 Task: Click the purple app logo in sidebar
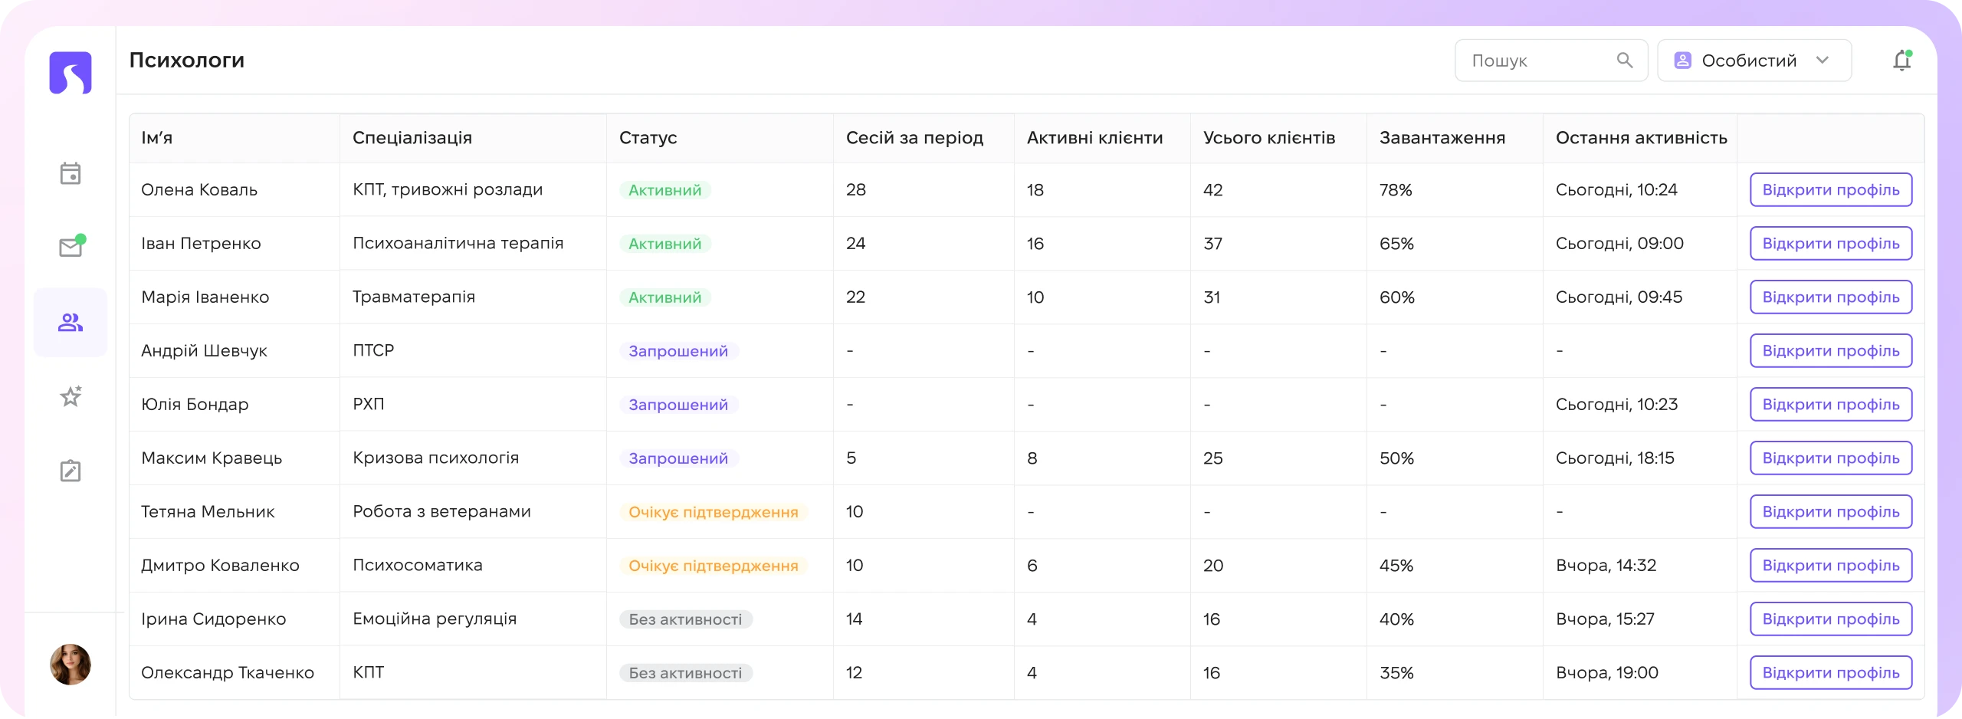71,73
